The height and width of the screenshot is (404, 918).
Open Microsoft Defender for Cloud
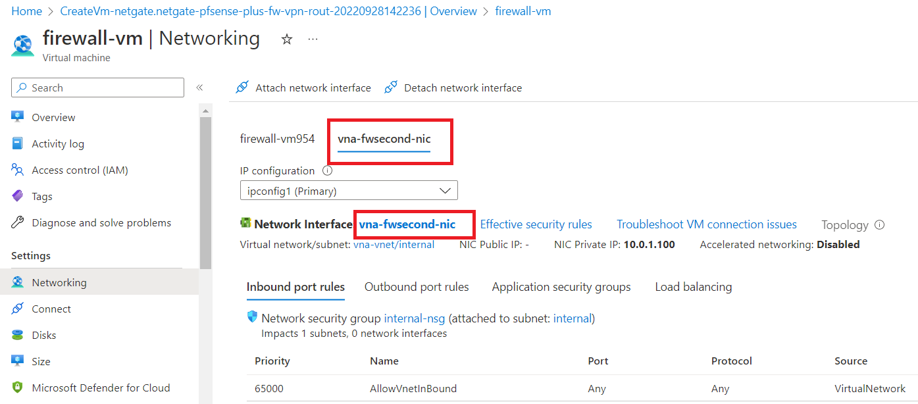(x=101, y=388)
